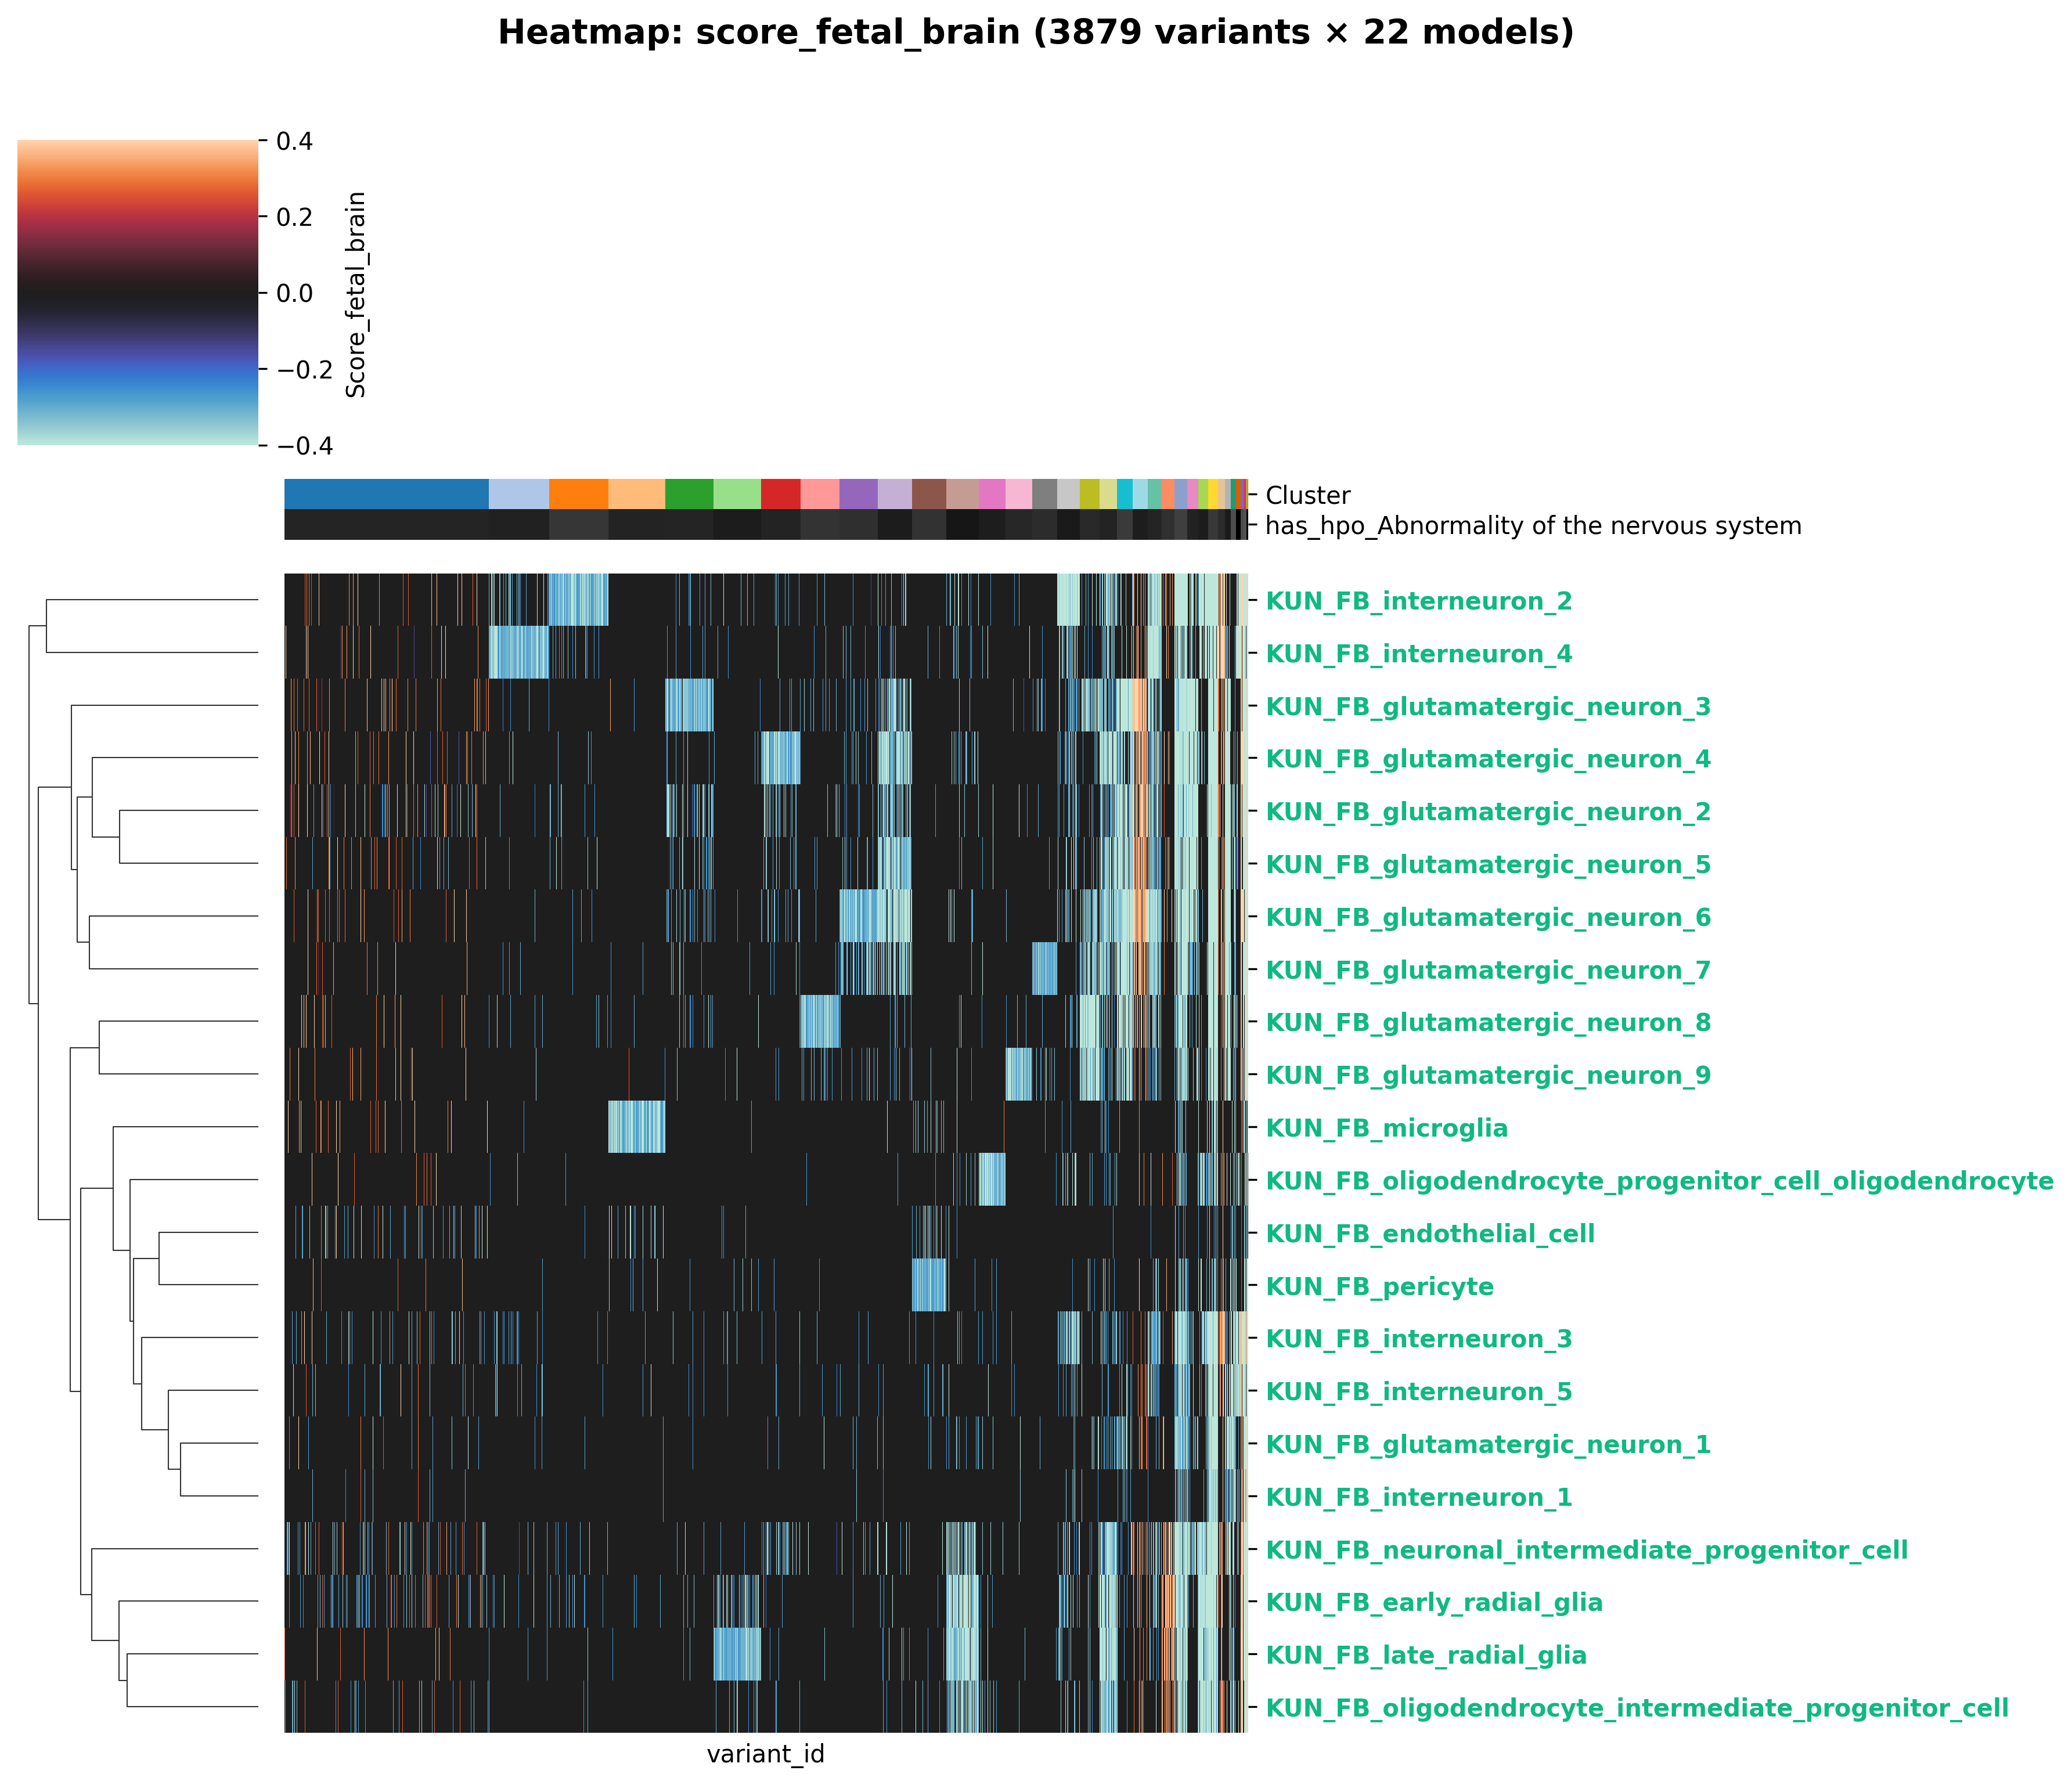The height and width of the screenshot is (1785, 2072).
Task: Click the KUN_FB_glutamatergic_neuron_6 label
Action: coord(1487,918)
